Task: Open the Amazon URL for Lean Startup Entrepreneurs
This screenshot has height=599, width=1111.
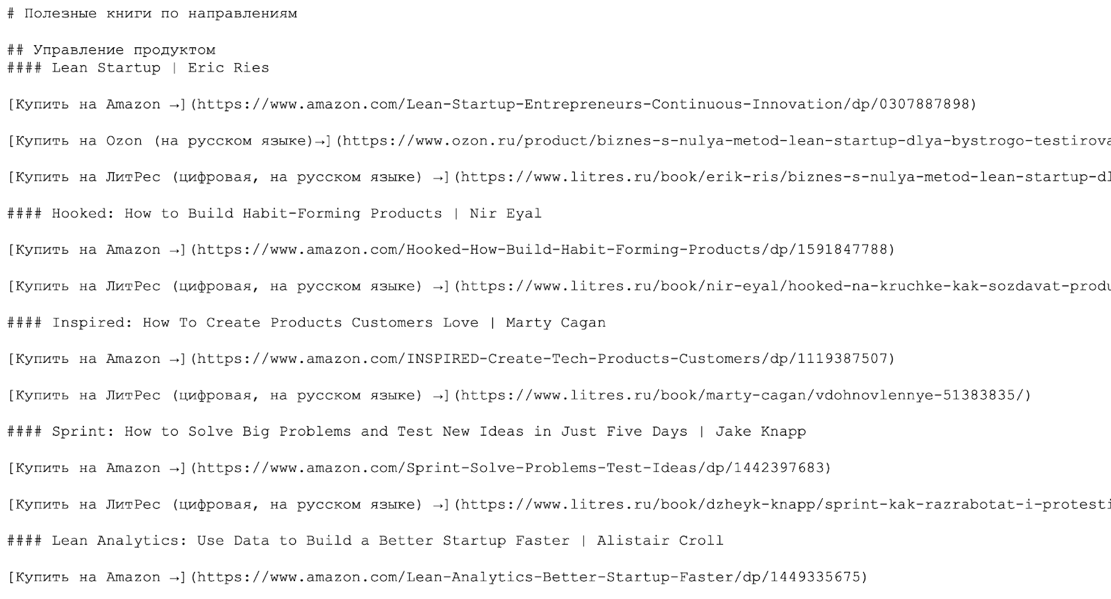Action: (583, 104)
